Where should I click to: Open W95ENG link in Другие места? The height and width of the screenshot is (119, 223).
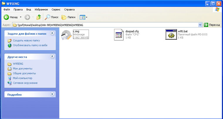[18, 64]
